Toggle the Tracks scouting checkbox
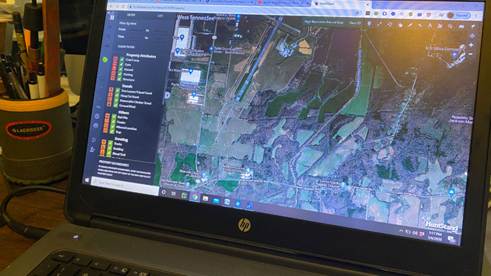The image size is (491, 276). coord(110,143)
